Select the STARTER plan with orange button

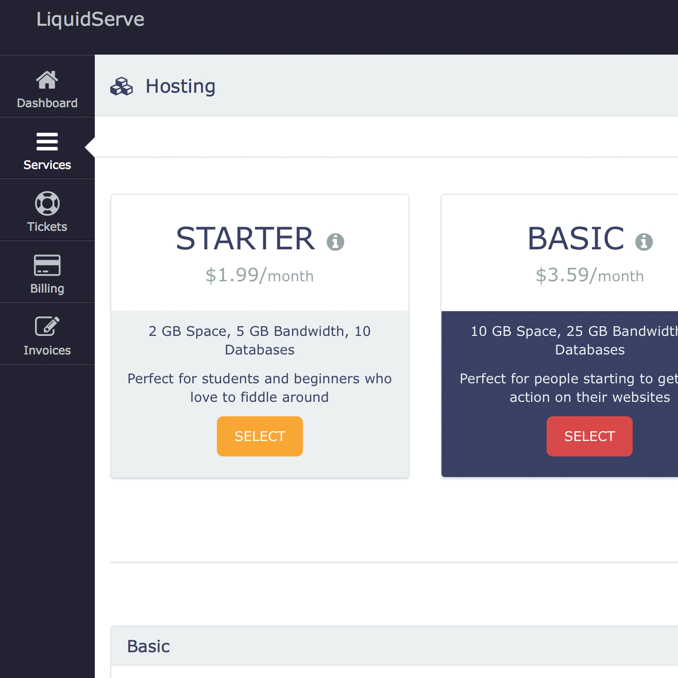point(260,436)
